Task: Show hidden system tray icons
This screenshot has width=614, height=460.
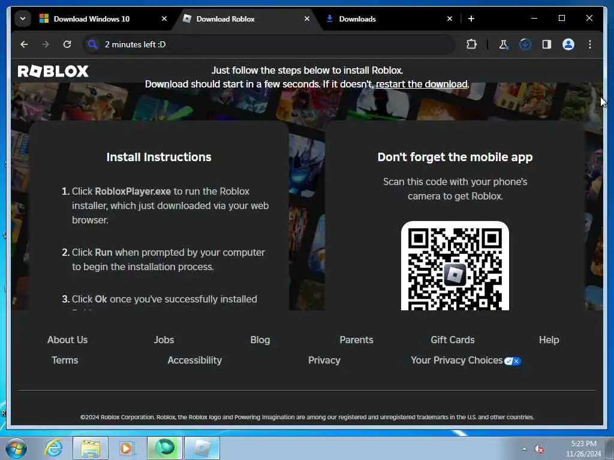Action: click(524, 449)
